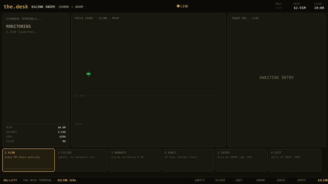Click the CLOCK value 10:00

click(x=319, y=8)
